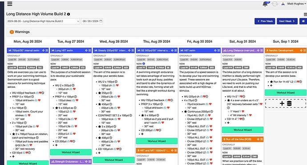Click info icon next to NOW on Thursday
Screen dimensions: 307x165
[144, 64]
